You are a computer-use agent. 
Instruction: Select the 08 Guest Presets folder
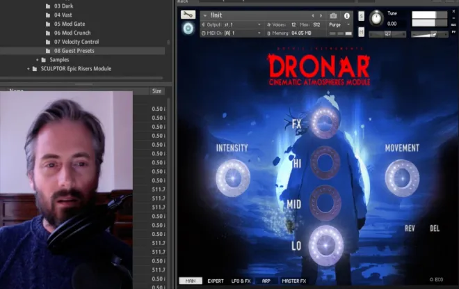coord(74,51)
